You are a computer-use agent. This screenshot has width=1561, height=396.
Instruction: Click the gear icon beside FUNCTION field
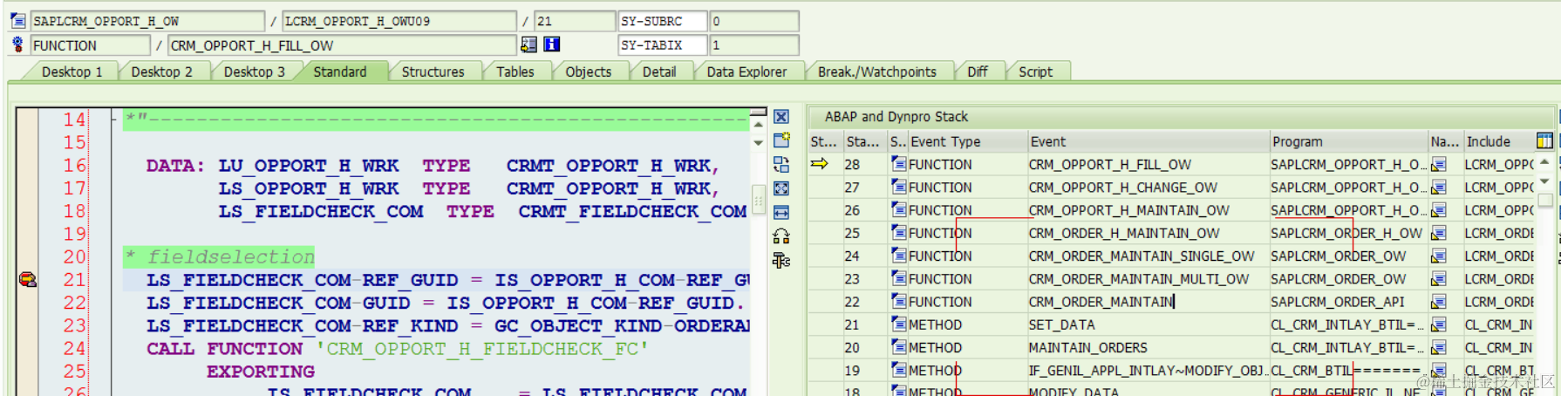click(17, 44)
